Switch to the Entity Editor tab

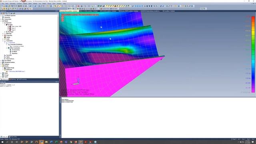click(x=13, y=137)
